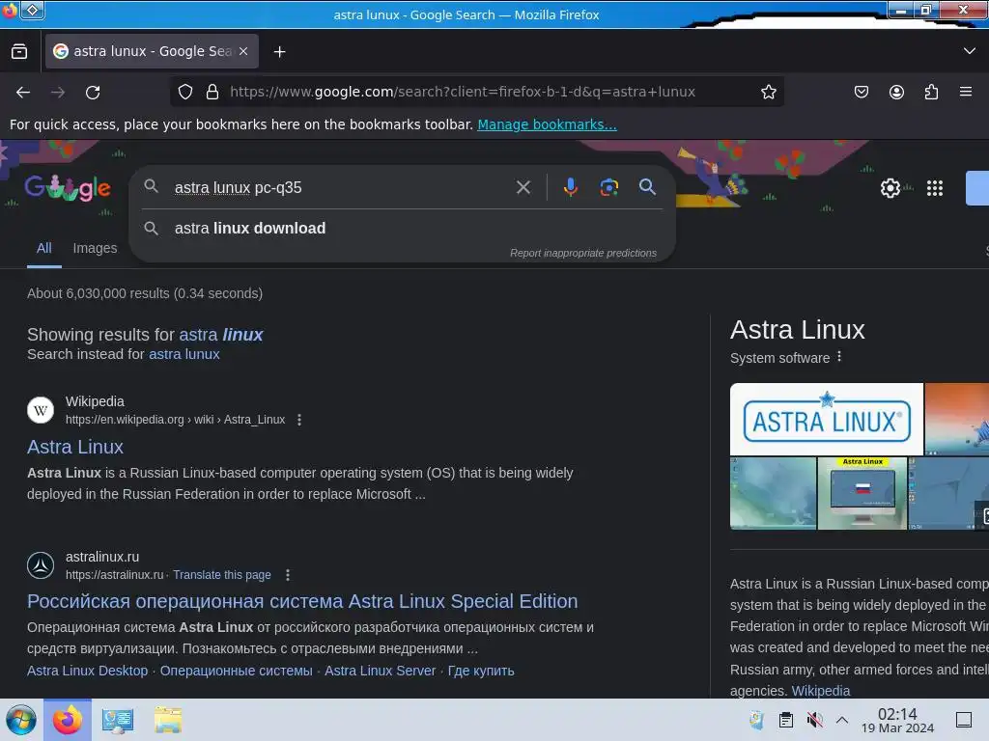This screenshot has width=989, height=741.
Task: Click the astralinux.ru site favicon
Action: click(x=41, y=565)
